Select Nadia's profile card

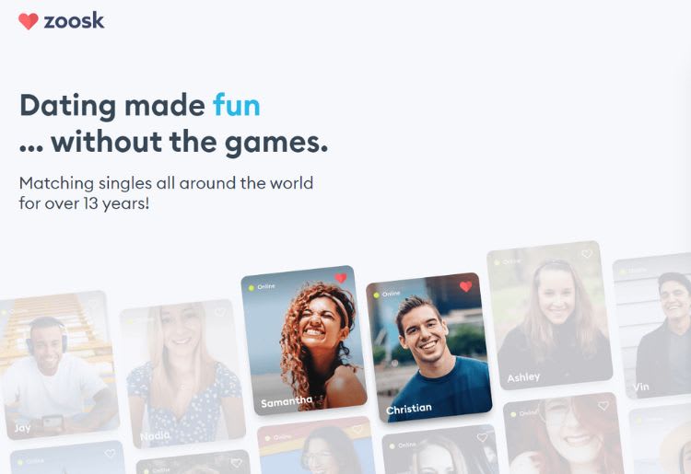click(182, 374)
